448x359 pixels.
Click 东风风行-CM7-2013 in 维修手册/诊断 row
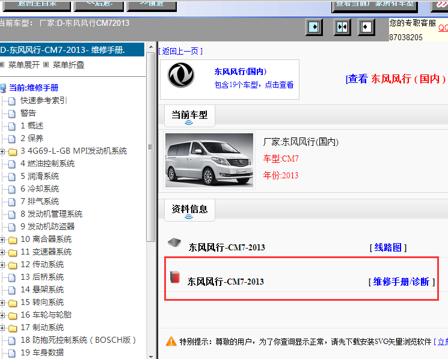click(x=226, y=282)
